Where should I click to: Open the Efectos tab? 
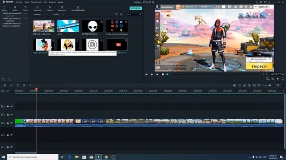pyautogui.click(x=50, y=8)
